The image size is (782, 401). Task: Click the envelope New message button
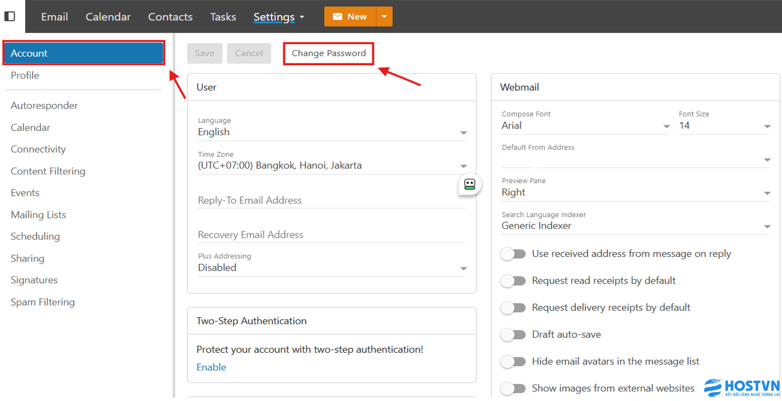[x=350, y=17]
